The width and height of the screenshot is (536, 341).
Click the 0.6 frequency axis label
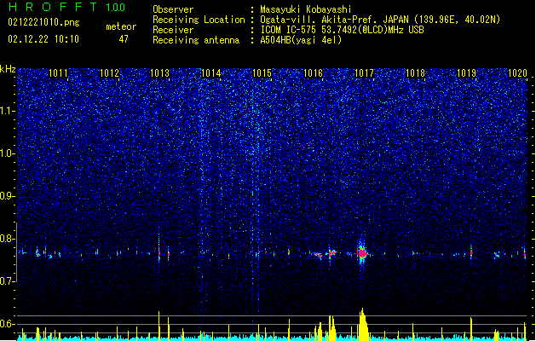tap(8, 324)
